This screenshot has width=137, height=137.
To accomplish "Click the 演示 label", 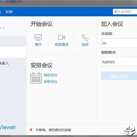I will [x=38, y=45].
